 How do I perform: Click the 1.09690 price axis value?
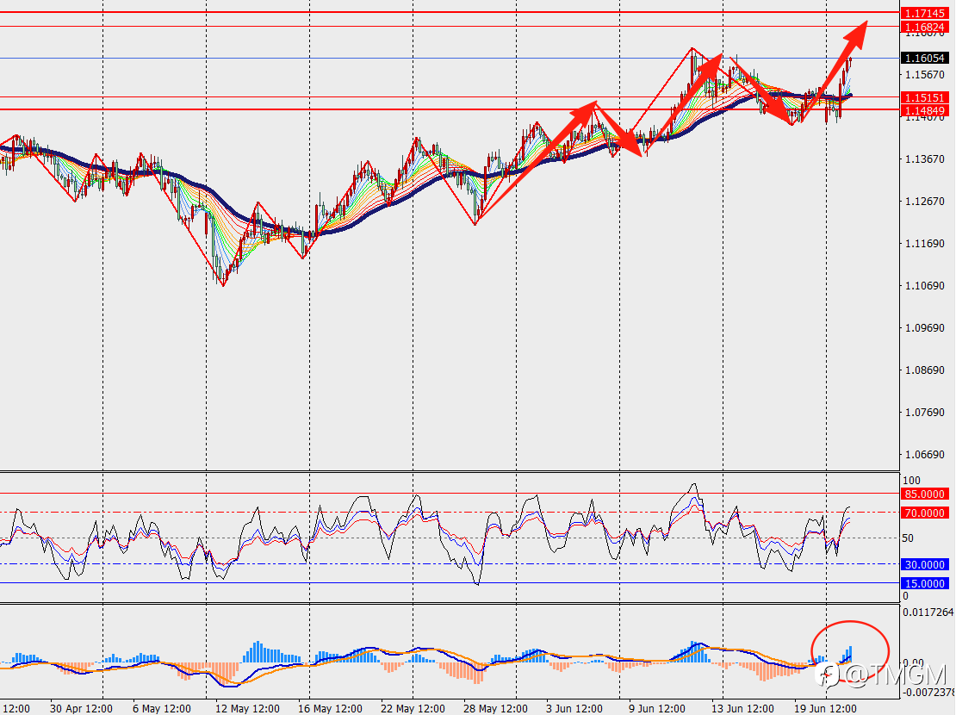[925, 327]
